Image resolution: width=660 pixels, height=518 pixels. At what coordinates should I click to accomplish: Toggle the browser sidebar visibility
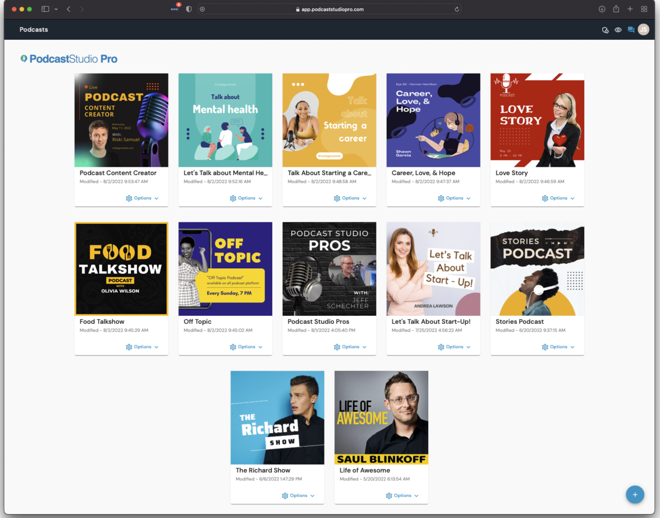(45, 9)
